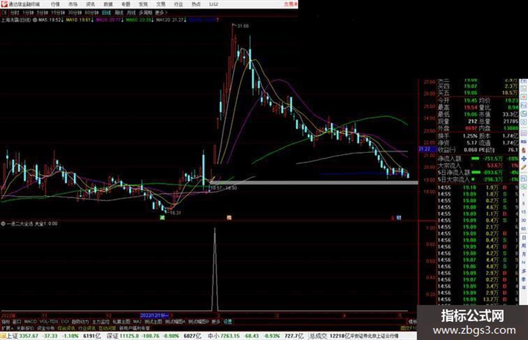Open the 互动问答 link
This screenshot has height=340, width=528.
(107, 328)
